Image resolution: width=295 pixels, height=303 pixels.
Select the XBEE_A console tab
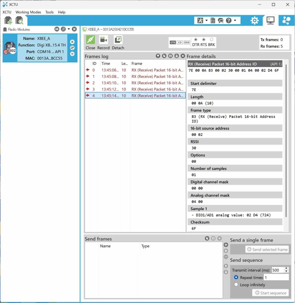point(108,29)
